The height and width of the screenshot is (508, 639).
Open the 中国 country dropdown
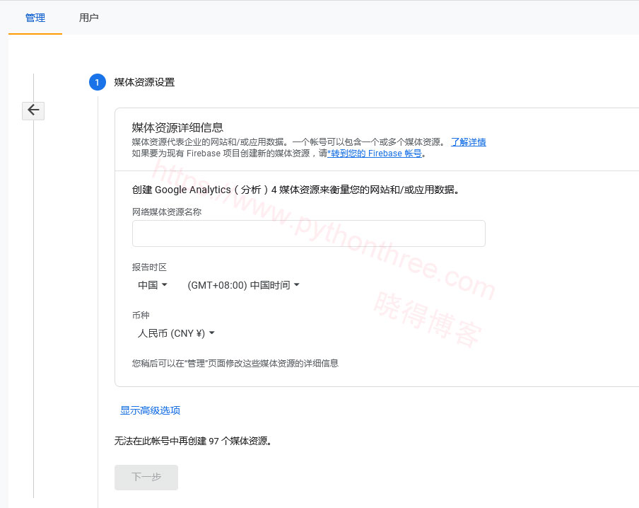153,285
